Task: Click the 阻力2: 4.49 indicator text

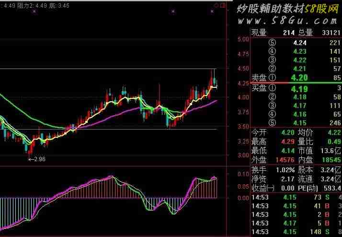Action: (x=32, y=5)
